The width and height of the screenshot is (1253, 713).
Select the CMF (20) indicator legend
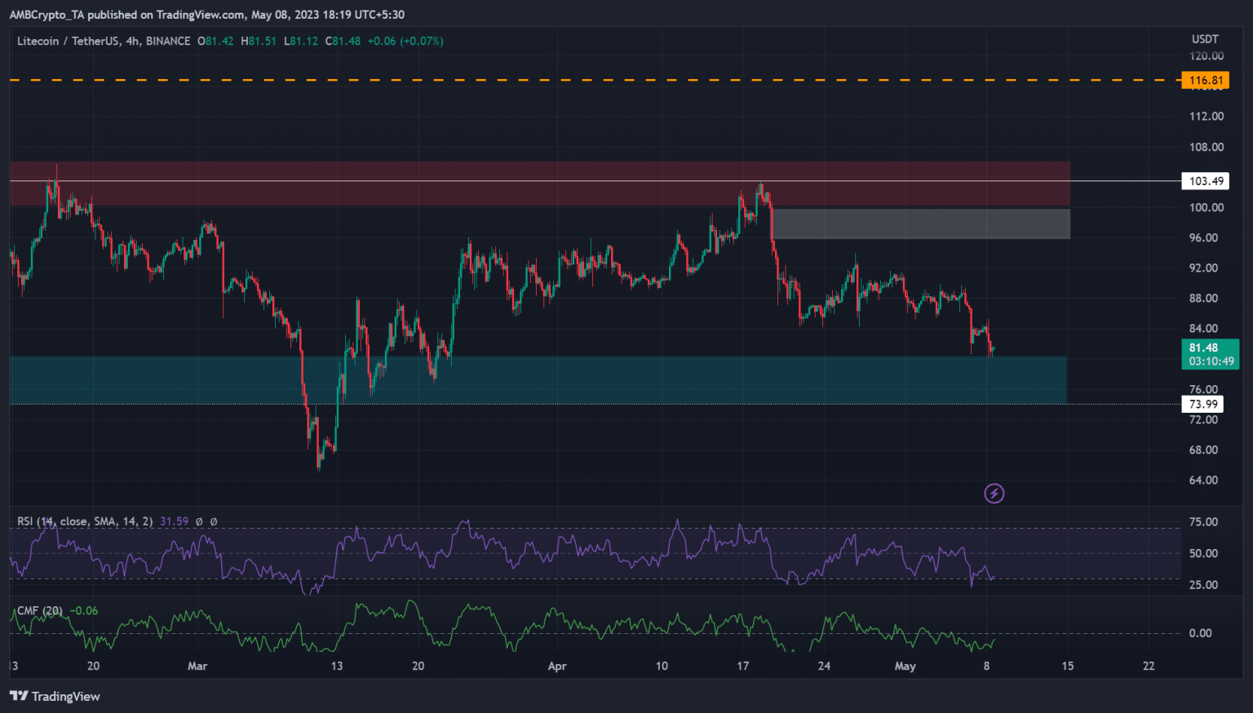tap(40, 610)
